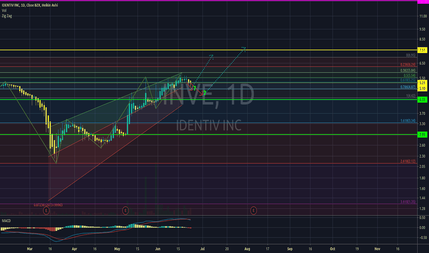Click the 1.80 price axis label

tap(423, 178)
